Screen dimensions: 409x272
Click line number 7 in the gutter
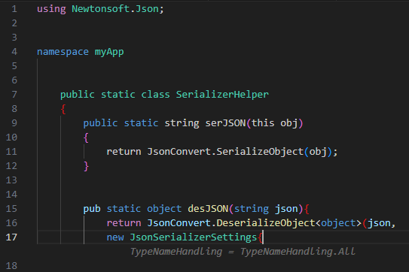[14, 95]
